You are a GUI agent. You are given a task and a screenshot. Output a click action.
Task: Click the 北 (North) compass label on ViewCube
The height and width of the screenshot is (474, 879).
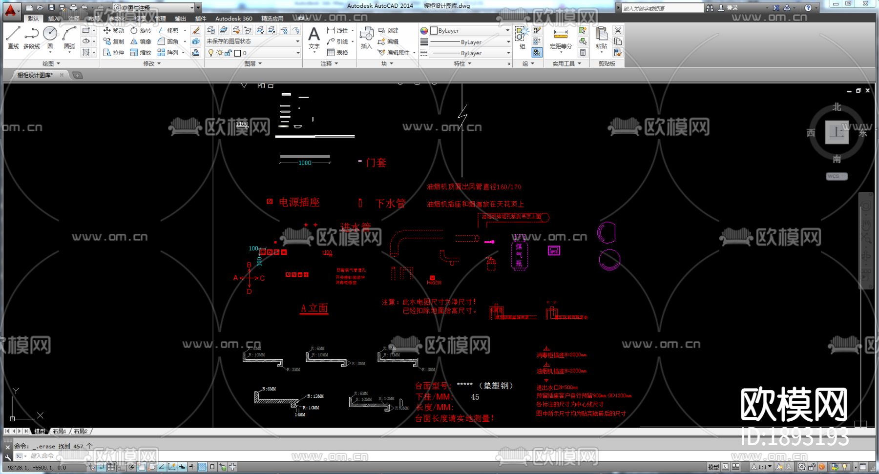[837, 107]
